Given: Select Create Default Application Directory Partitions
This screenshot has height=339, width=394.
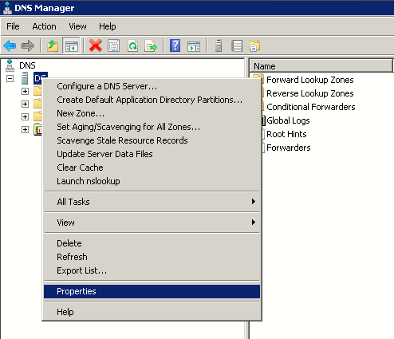Looking at the screenshot, I should tap(152, 100).
